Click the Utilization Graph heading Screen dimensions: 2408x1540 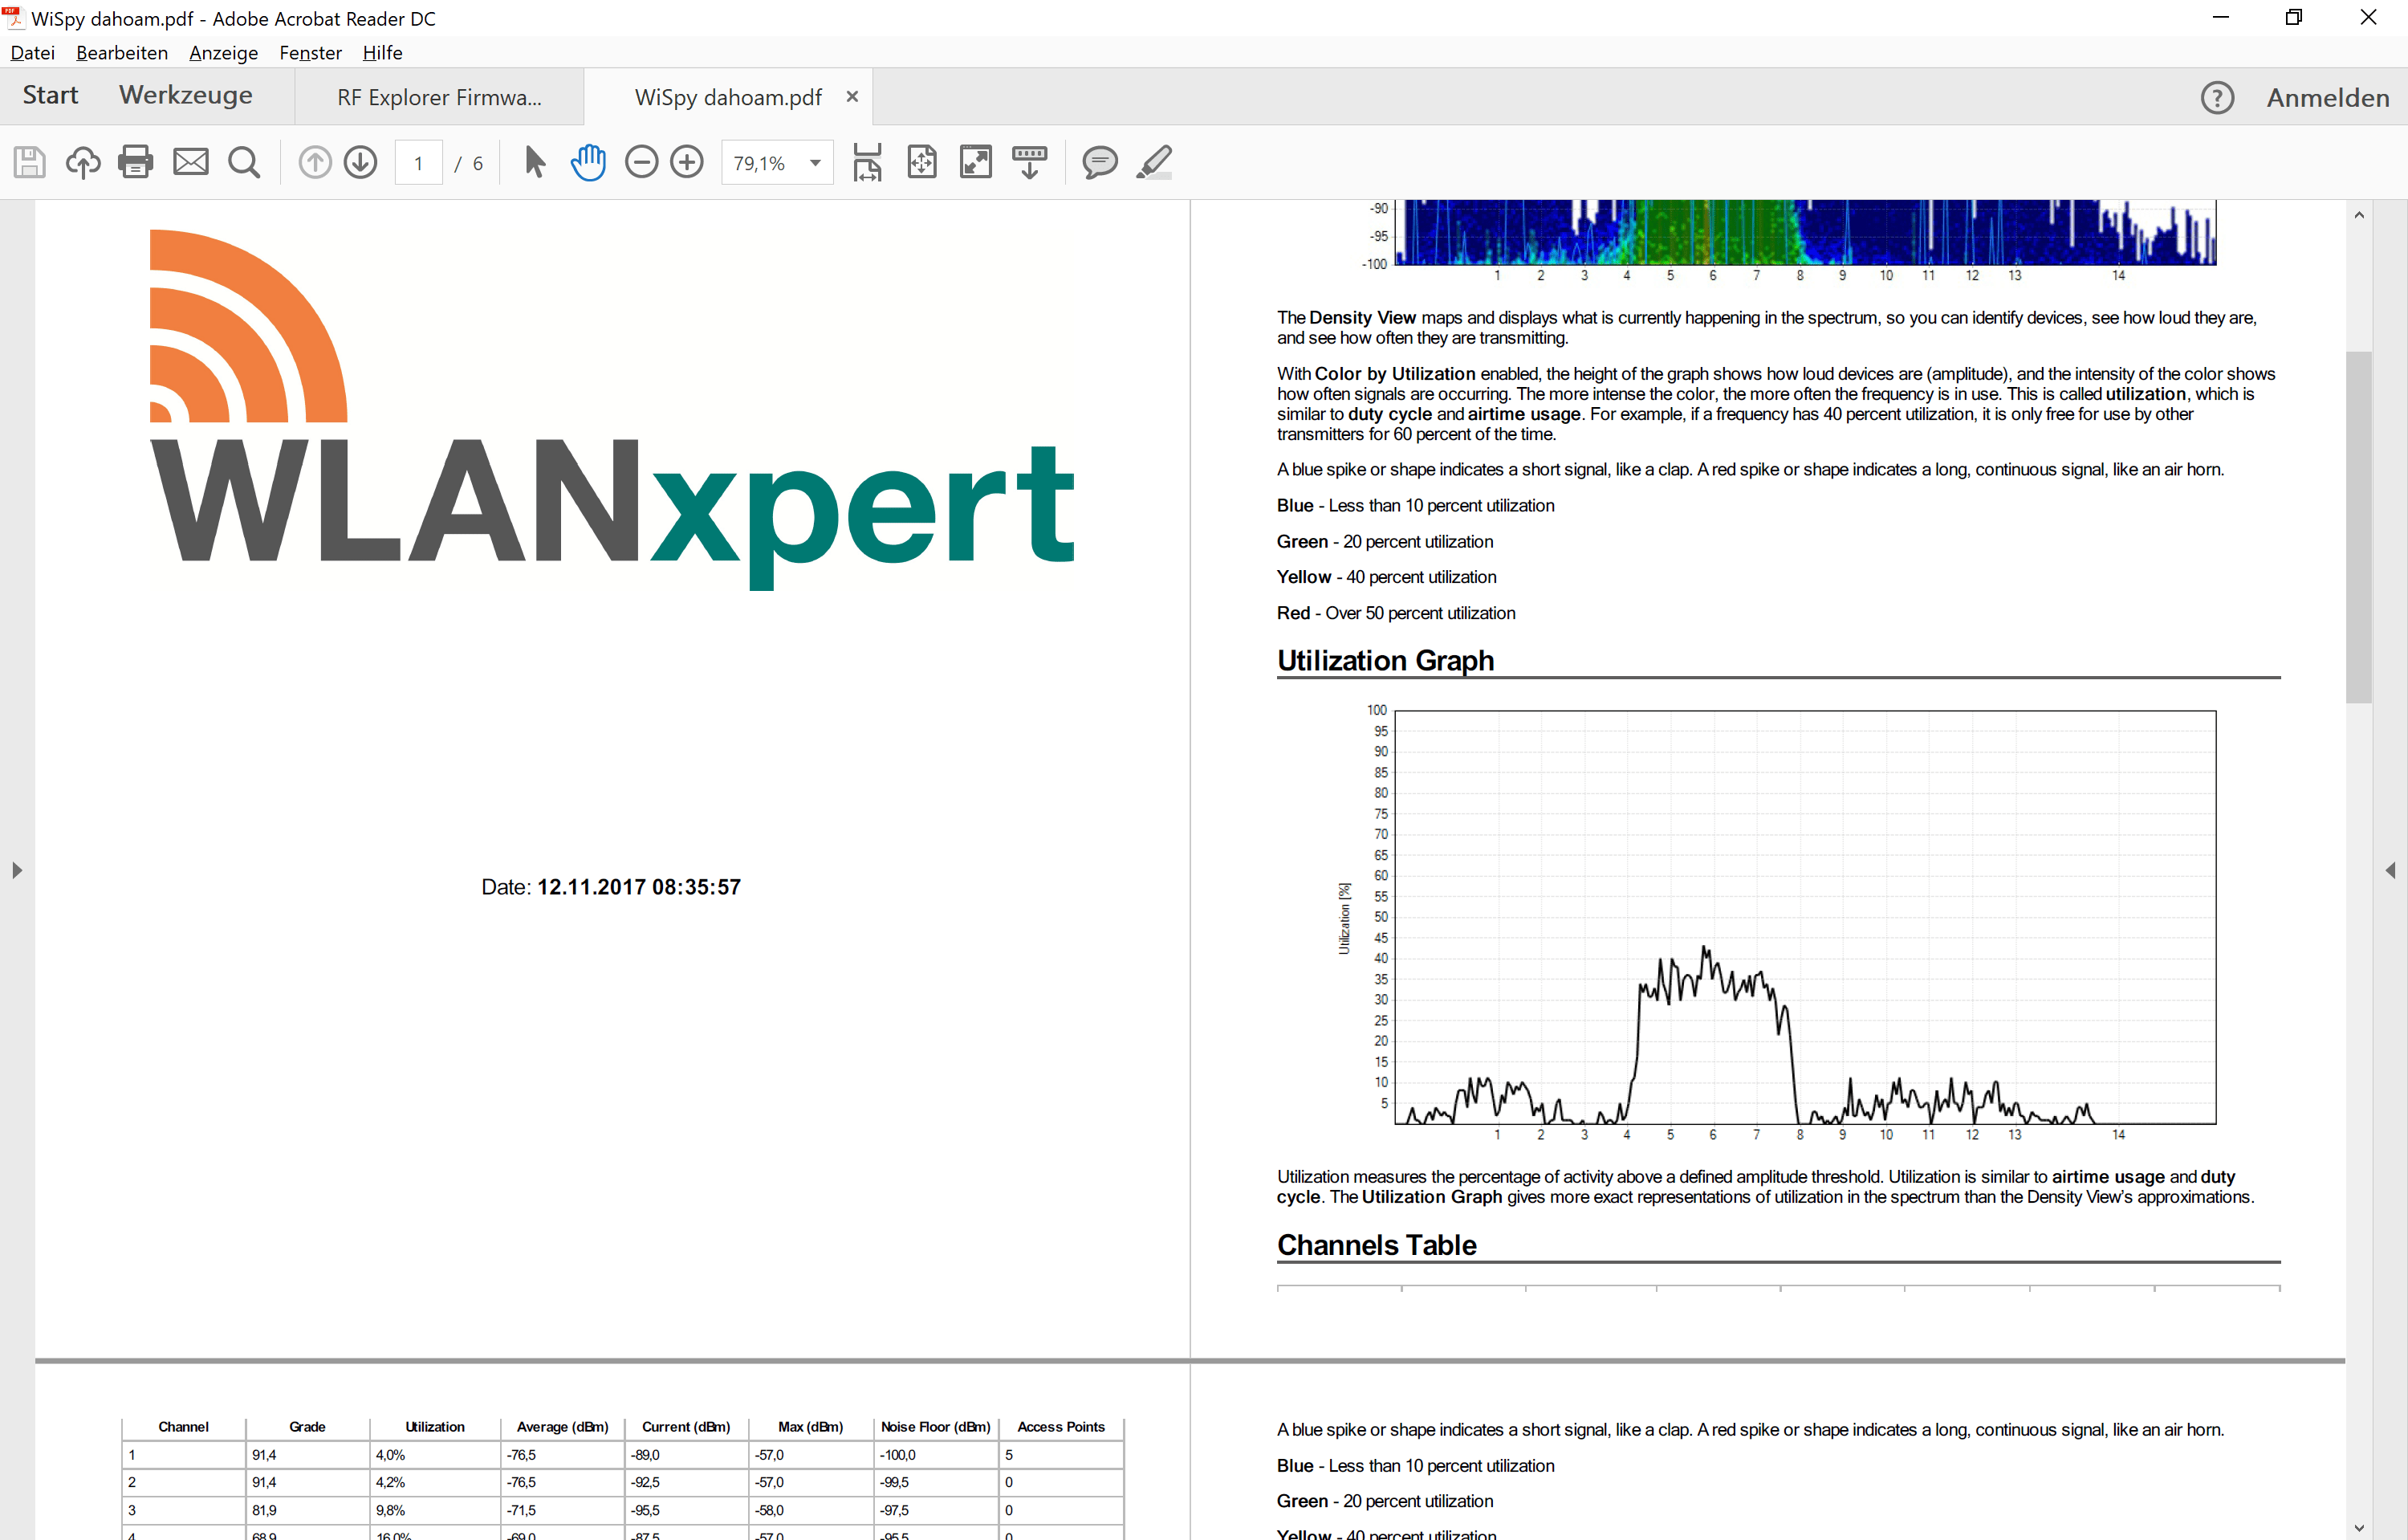click(1385, 661)
